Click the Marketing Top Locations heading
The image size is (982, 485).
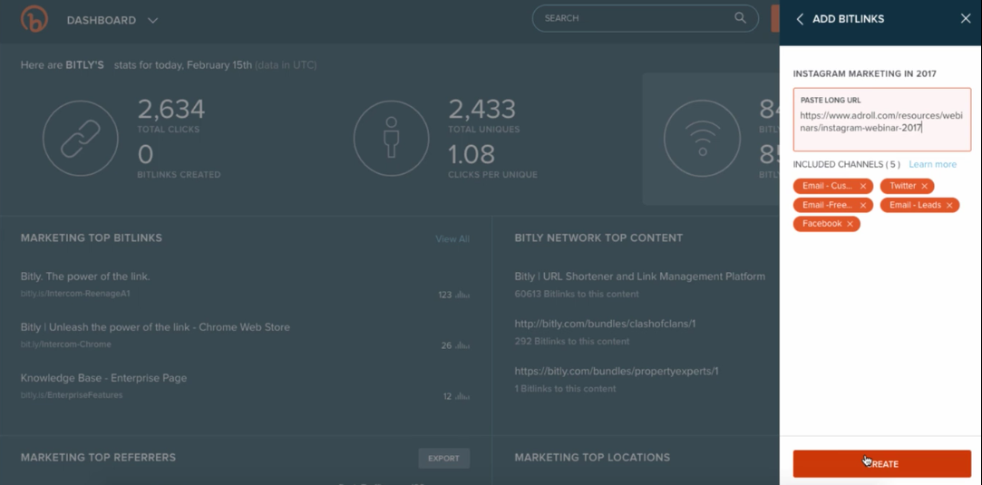(592, 458)
